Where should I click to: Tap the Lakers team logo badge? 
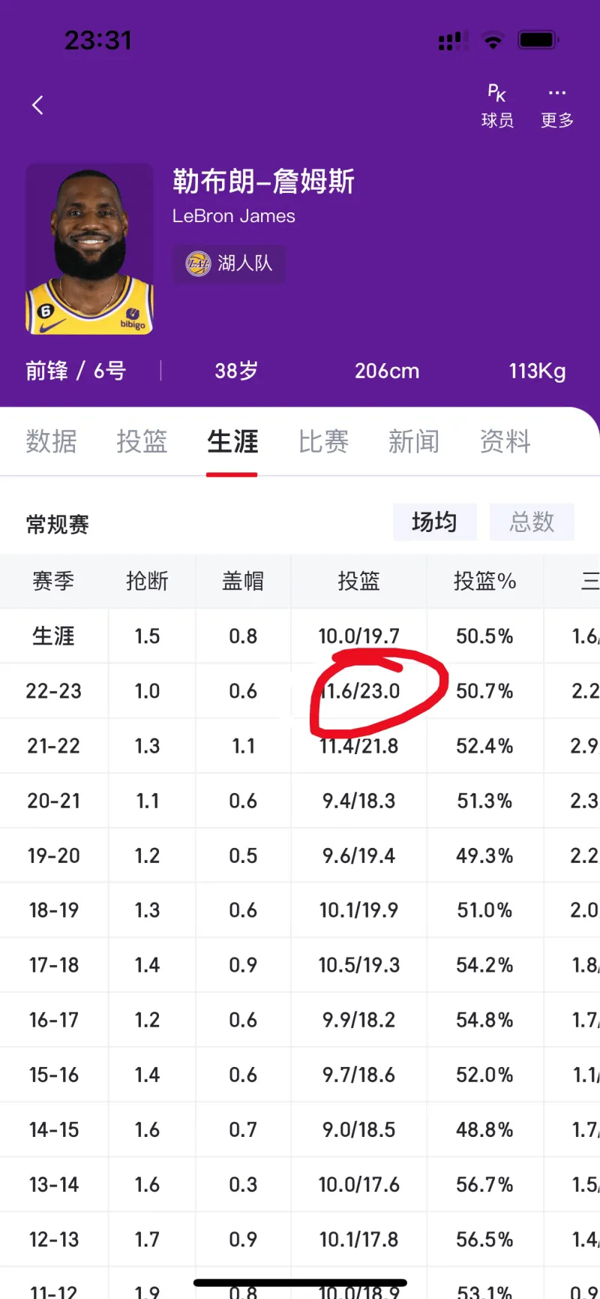(199, 263)
